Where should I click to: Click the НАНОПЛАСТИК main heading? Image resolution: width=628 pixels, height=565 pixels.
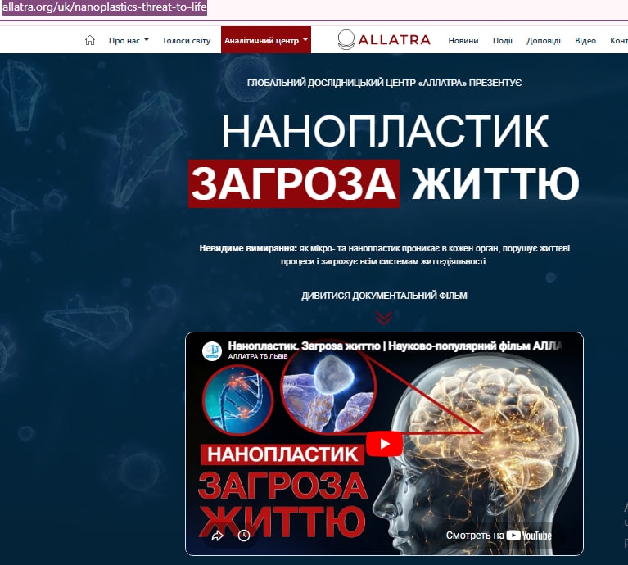(385, 131)
